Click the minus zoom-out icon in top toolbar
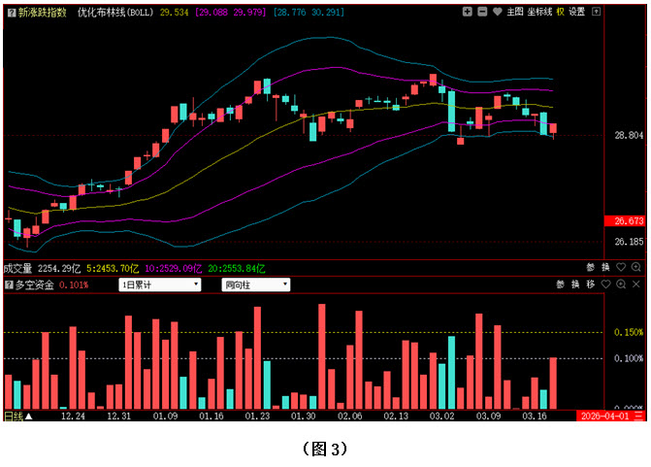This screenshot has width=651, height=467. 483,12
